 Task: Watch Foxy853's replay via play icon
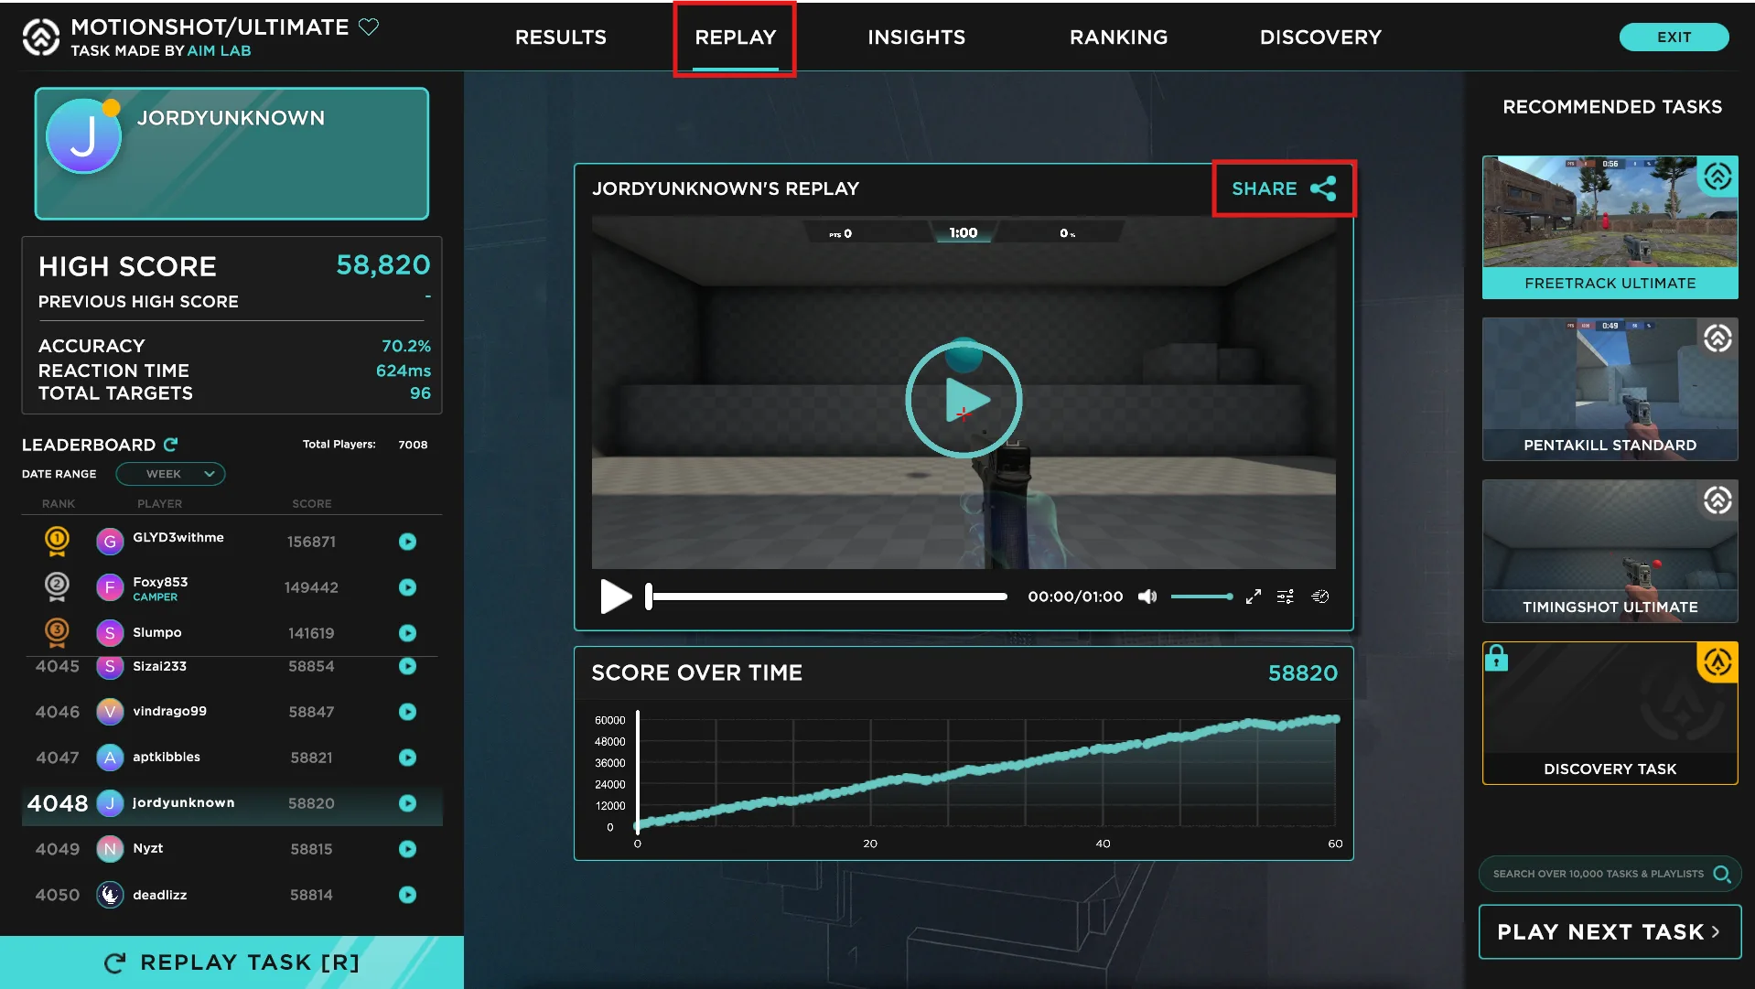(x=407, y=587)
